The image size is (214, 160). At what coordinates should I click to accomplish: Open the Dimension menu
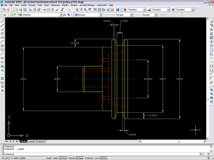55,5
